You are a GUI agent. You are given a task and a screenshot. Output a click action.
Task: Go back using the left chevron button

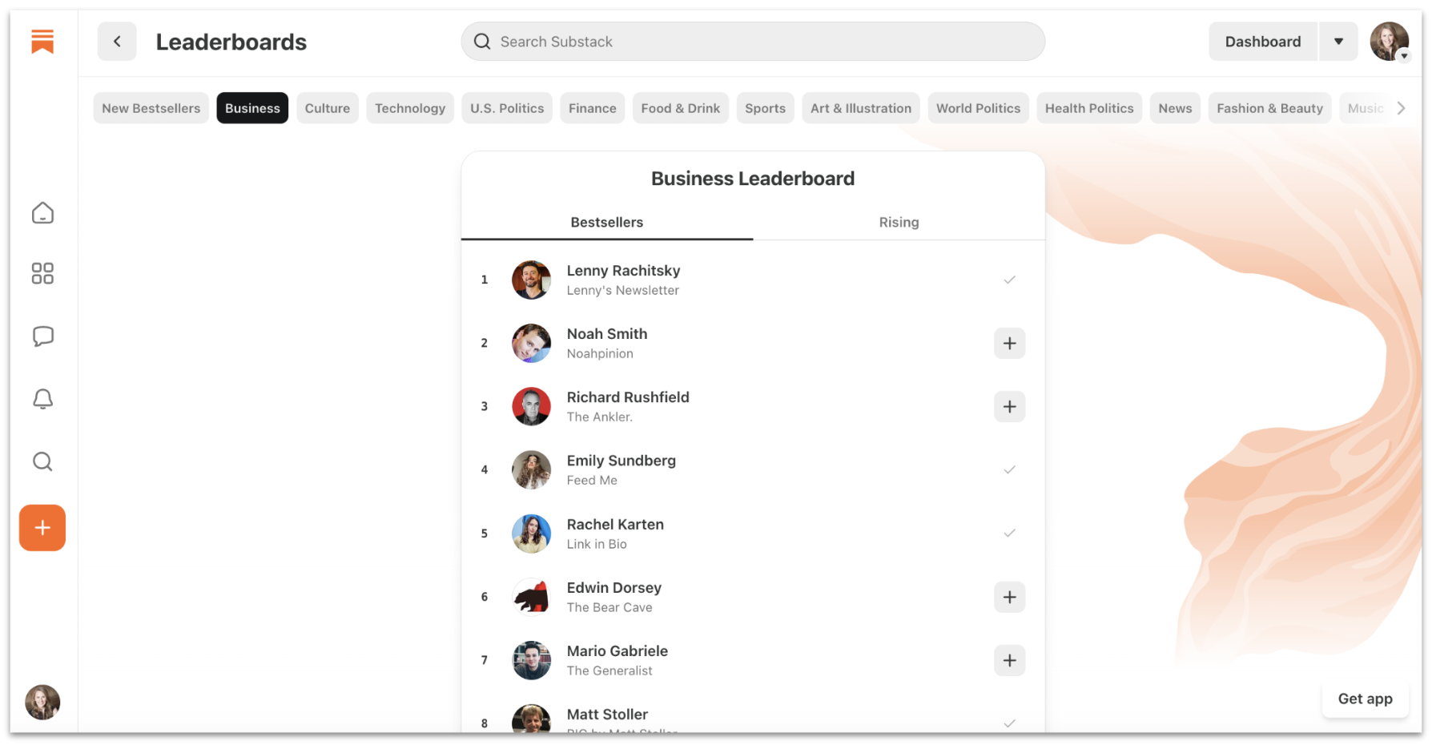pos(117,42)
